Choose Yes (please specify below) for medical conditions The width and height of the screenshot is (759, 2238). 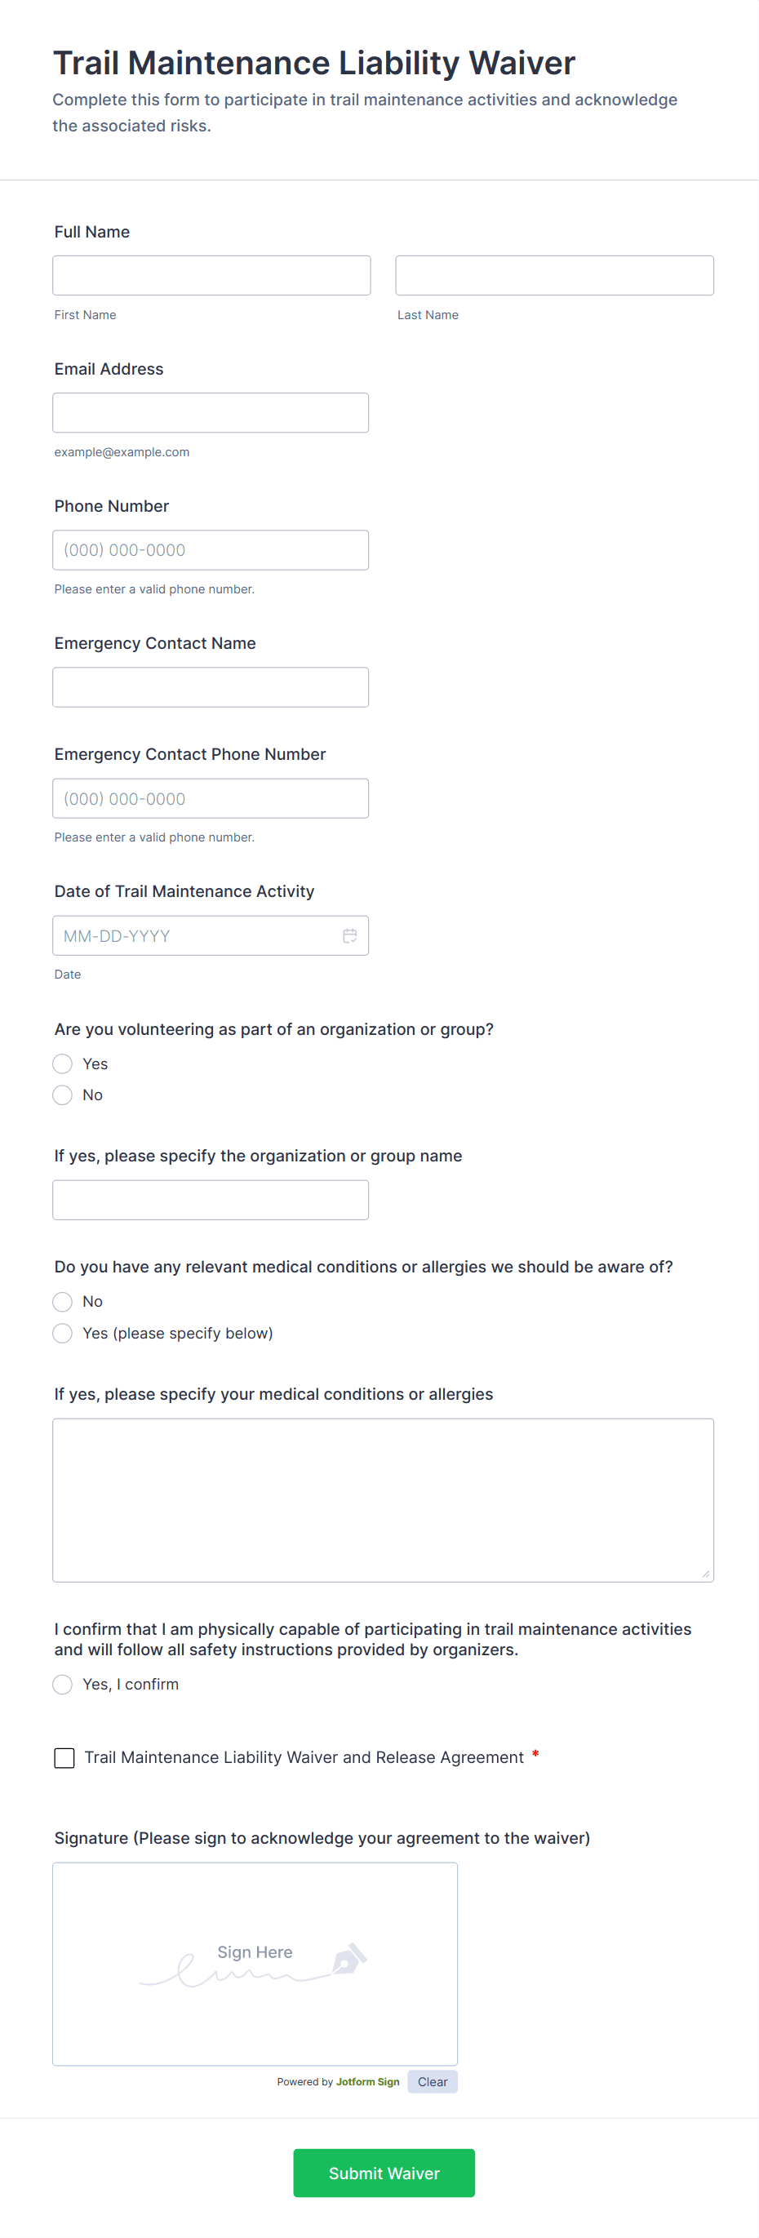62,1333
